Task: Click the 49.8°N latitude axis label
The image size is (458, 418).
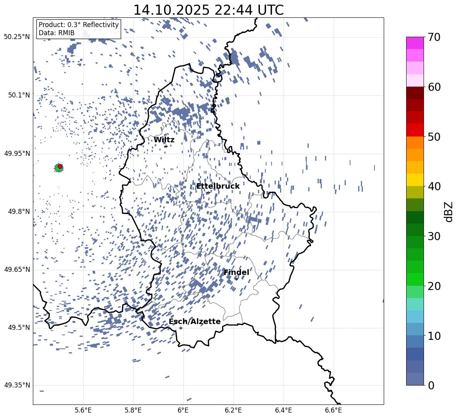Action: [x=19, y=212]
